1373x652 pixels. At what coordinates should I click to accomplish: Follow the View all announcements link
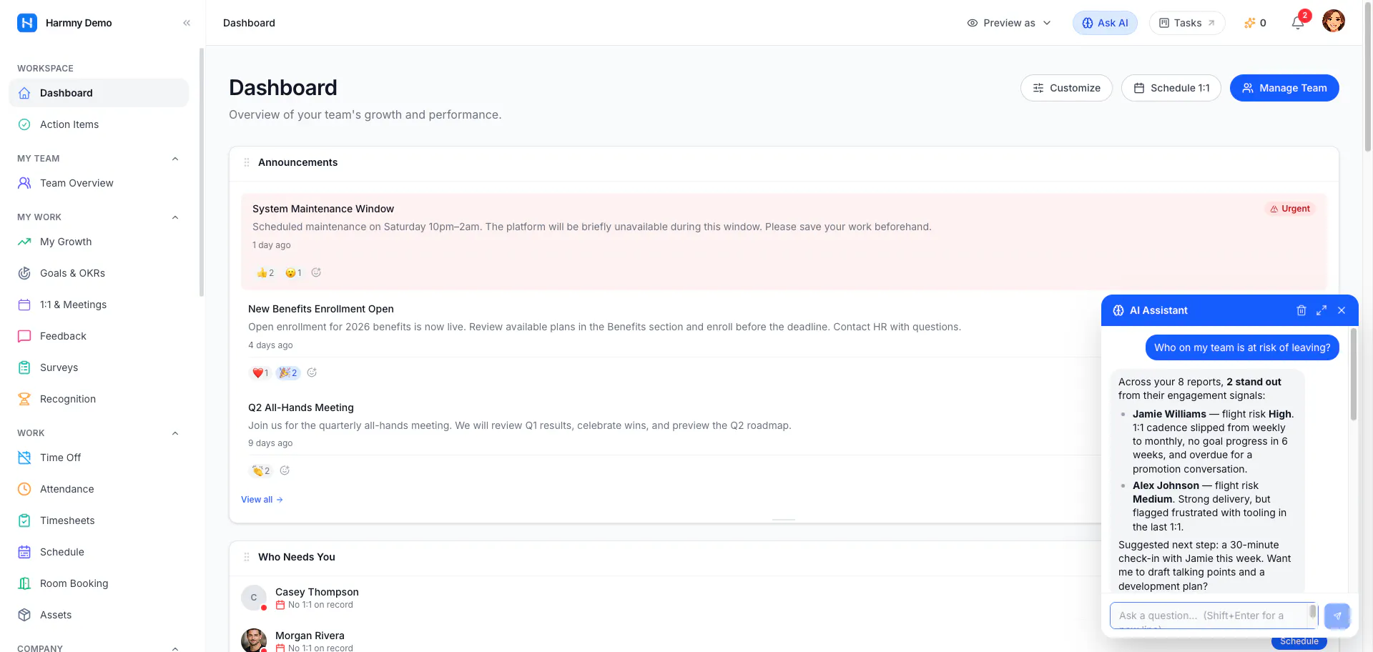[x=262, y=500]
